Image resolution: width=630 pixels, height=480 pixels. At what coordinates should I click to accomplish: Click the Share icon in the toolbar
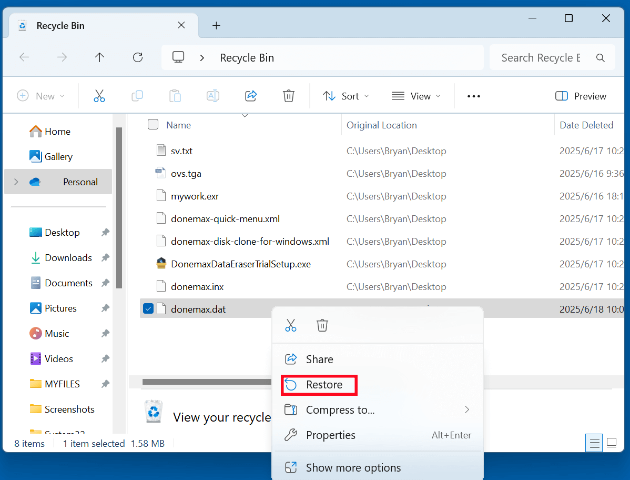(251, 96)
